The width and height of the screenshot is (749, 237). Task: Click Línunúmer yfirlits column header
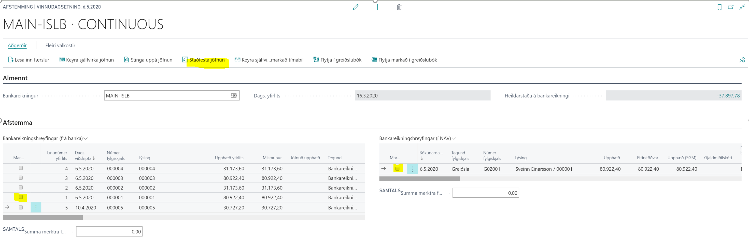[x=57, y=155]
